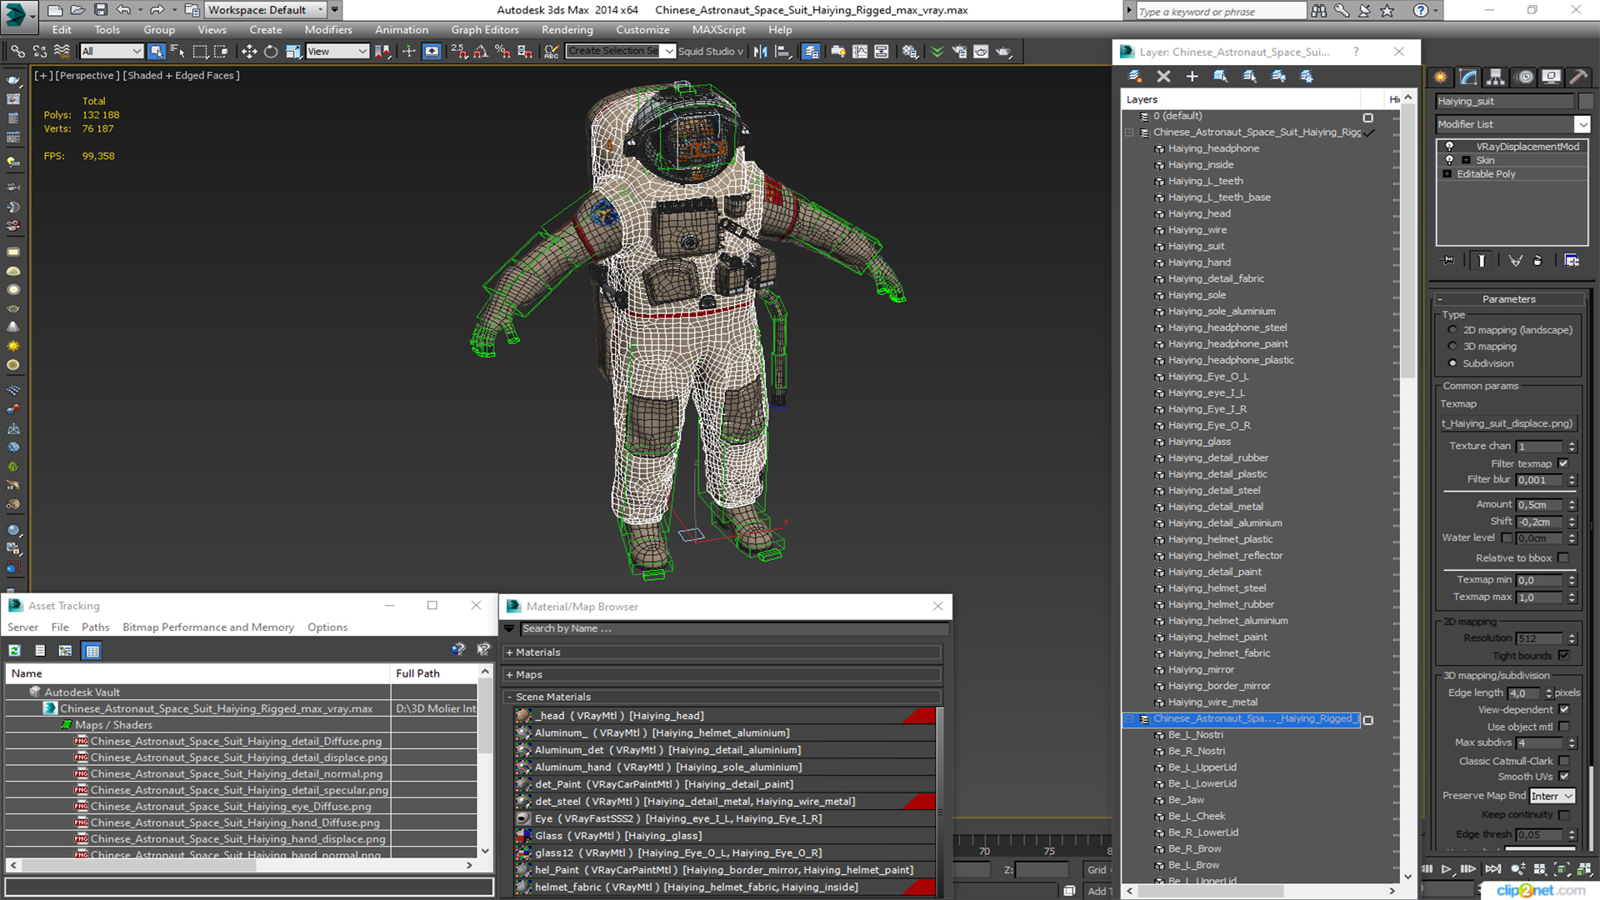The image size is (1600, 900).
Task: Open the Rendering menu
Action: (x=567, y=29)
